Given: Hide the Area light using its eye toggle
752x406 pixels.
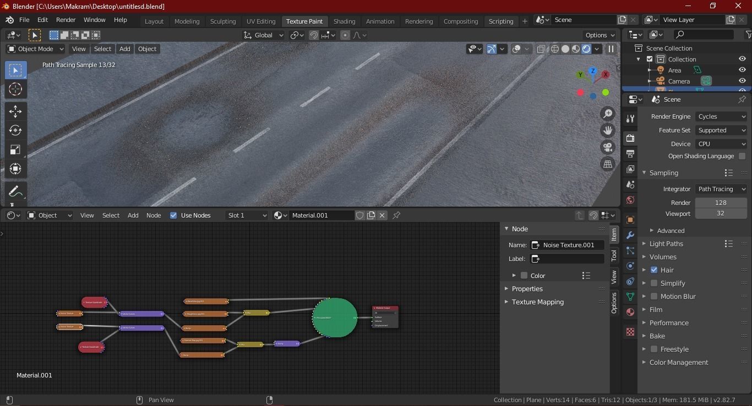Looking at the screenshot, I should click(x=742, y=70).
